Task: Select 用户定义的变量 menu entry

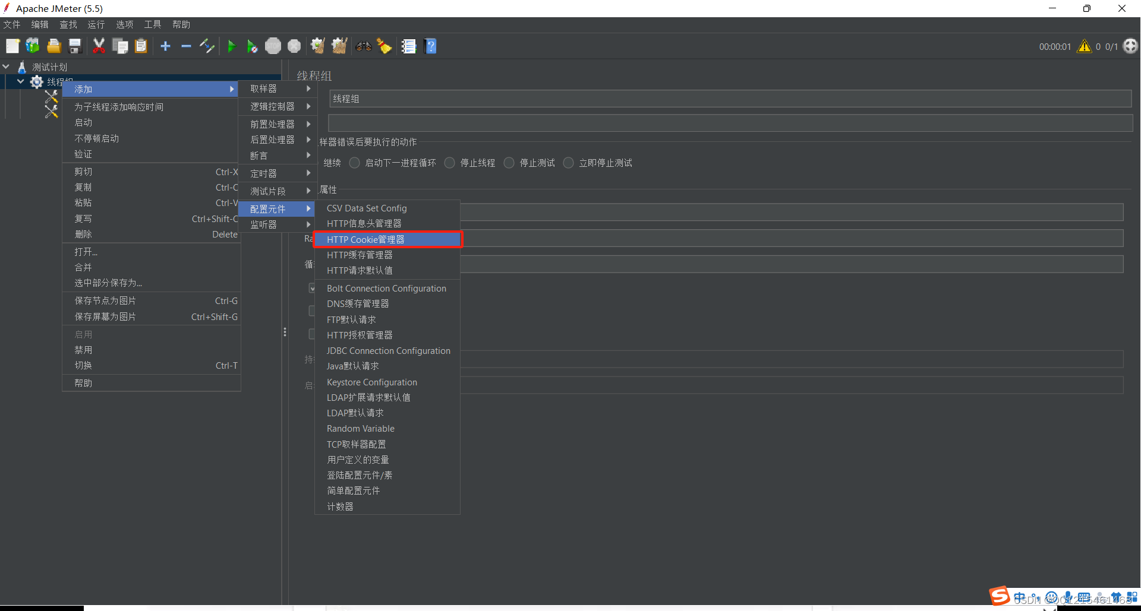Action: pos(387,460)
